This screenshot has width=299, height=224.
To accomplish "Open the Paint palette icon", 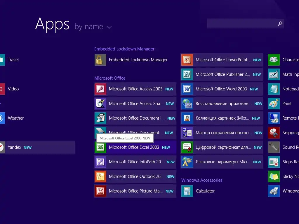I will (274, 104).
